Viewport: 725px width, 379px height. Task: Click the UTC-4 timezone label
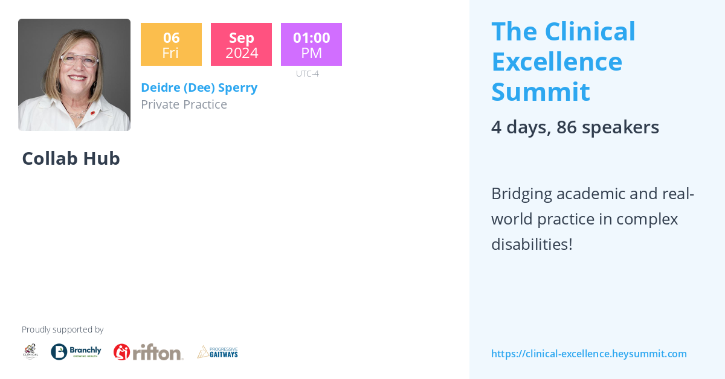(x=307, y=74)
